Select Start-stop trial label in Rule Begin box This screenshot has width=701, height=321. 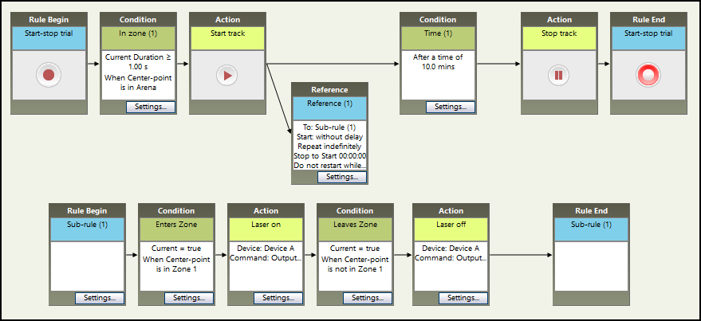click(x=49, y=33)
